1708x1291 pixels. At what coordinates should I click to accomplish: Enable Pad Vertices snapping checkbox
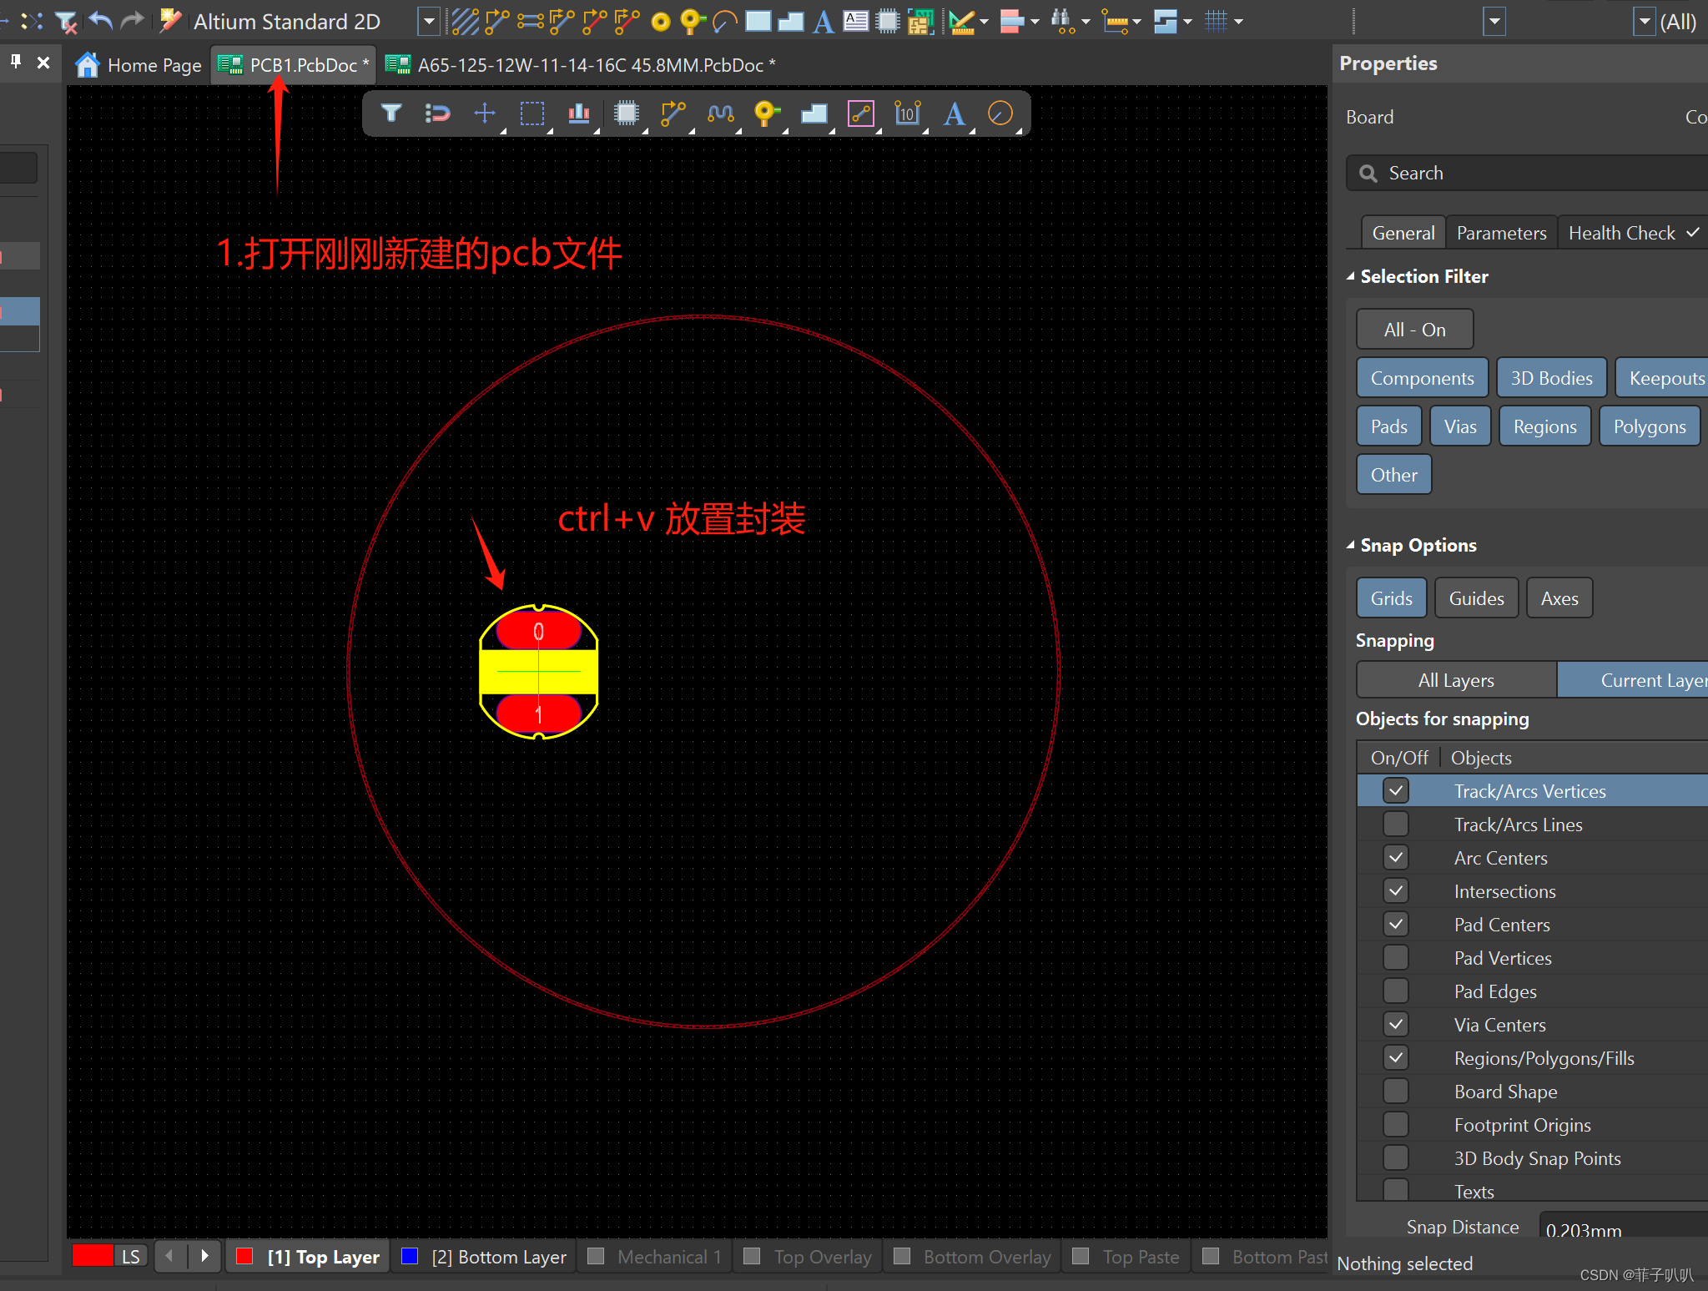tap(1396, 957)
